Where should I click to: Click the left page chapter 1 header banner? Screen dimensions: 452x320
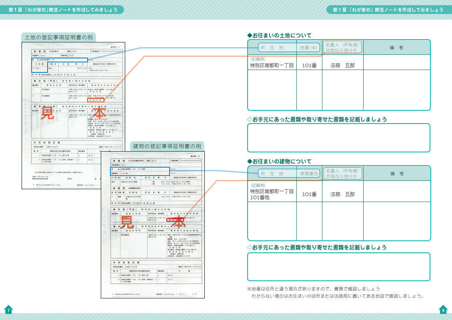pyautogui.click(x=61, y=10)
